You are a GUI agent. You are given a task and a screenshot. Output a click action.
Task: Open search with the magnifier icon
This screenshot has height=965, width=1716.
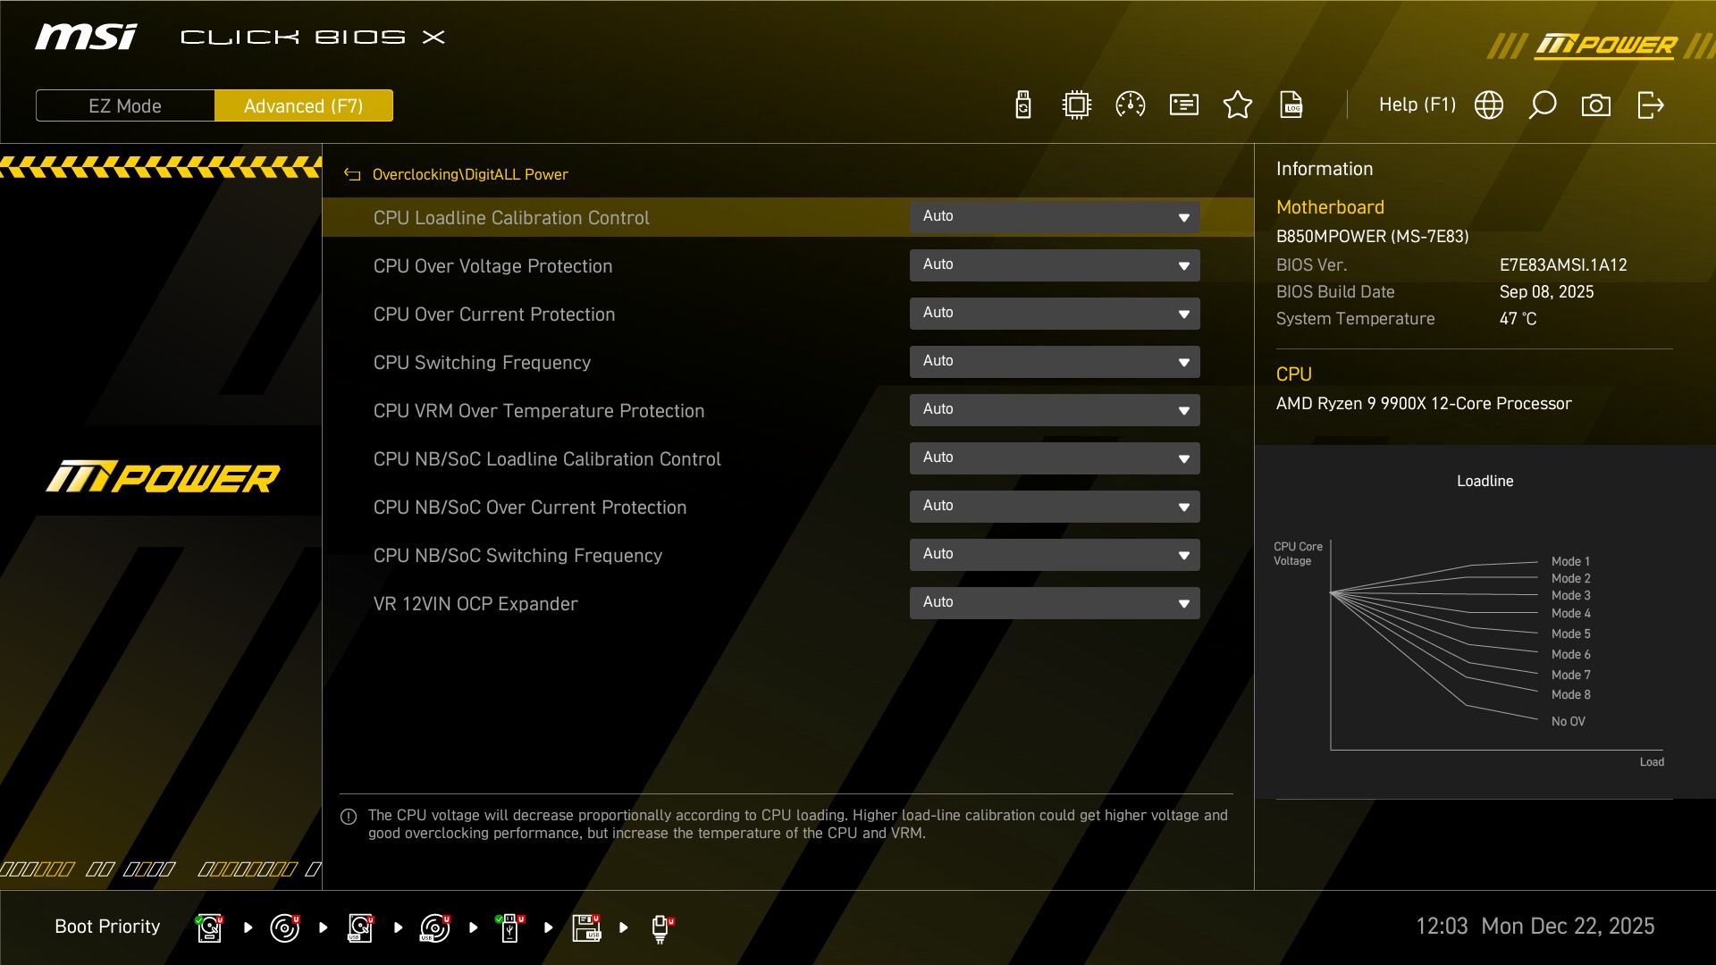(1542, 105)
